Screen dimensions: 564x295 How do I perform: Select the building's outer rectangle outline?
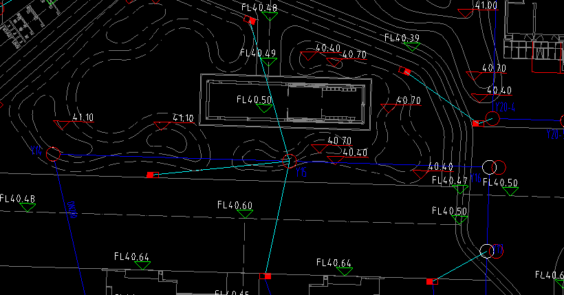[x=285, y=102]
